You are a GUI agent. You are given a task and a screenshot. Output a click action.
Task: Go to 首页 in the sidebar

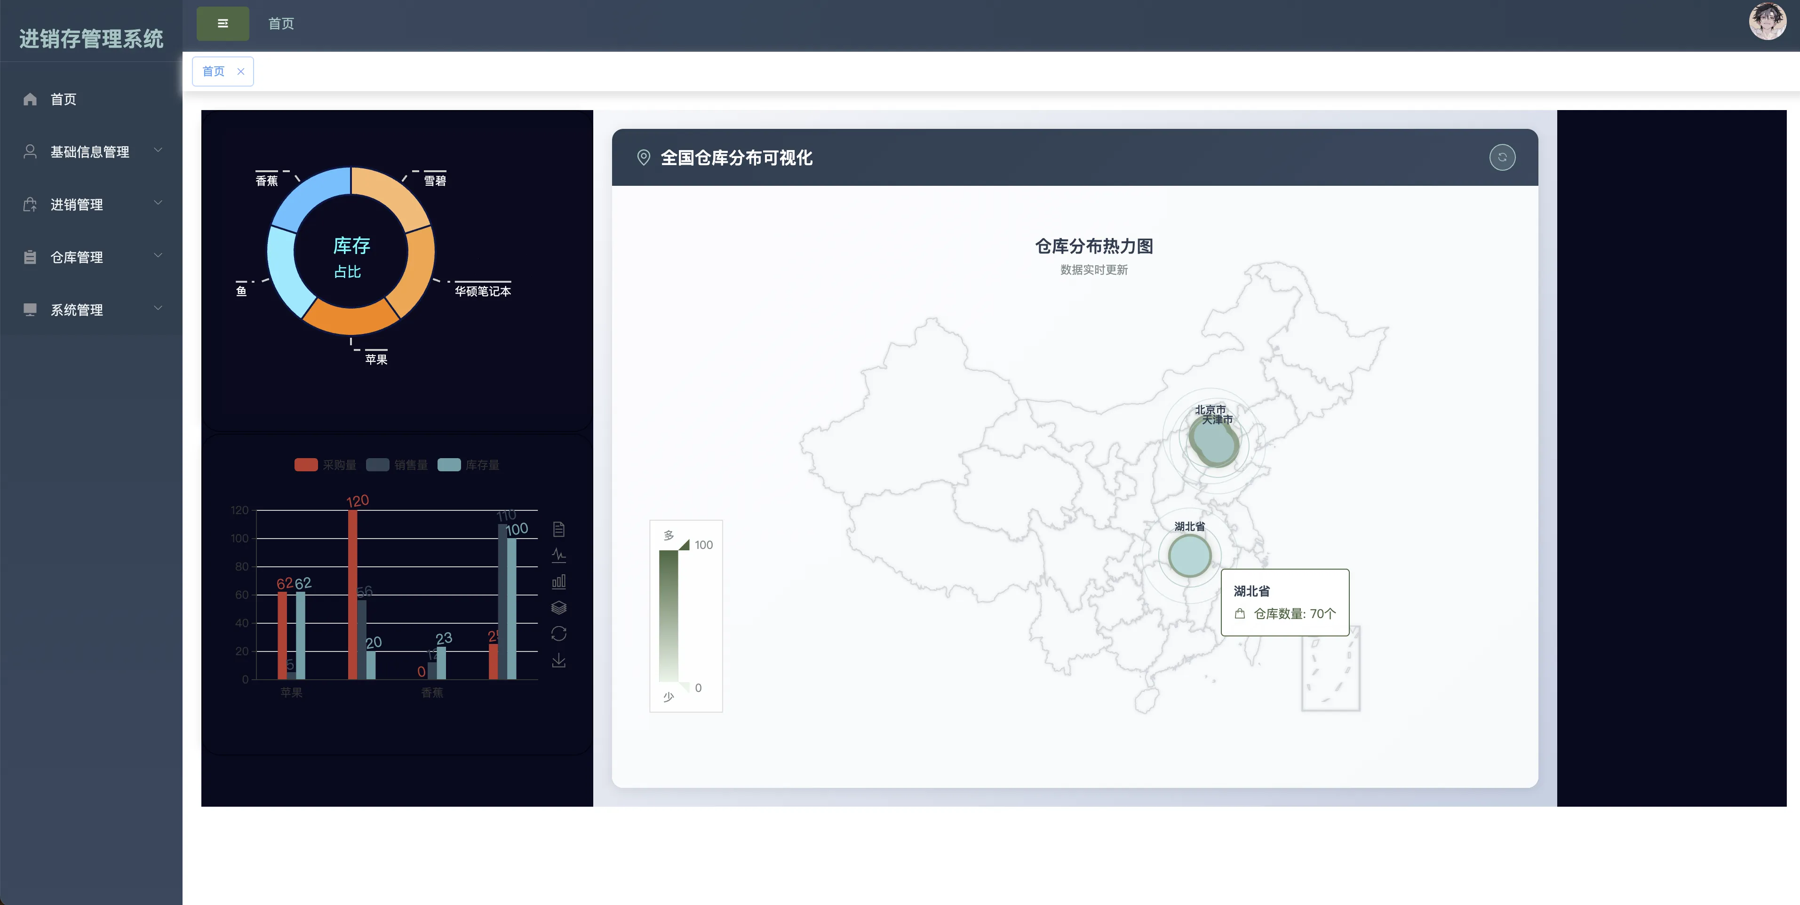point(63,99)
